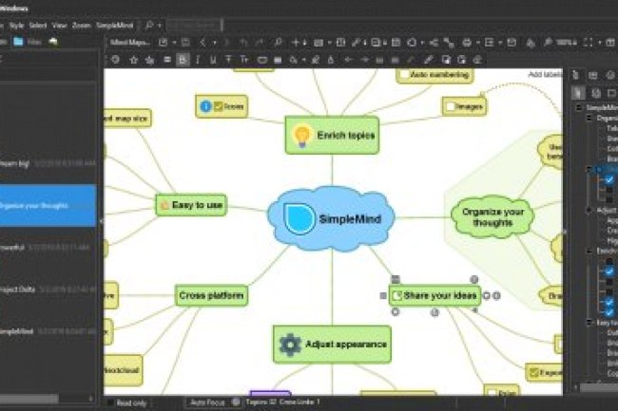This screenshot has height=411, width=618.
Task: Click the right arrow icon in style toolbar
Action: click(x=364, y=60)
